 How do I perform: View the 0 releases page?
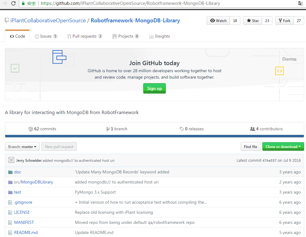pyautogui.click(x=192, y=129)
